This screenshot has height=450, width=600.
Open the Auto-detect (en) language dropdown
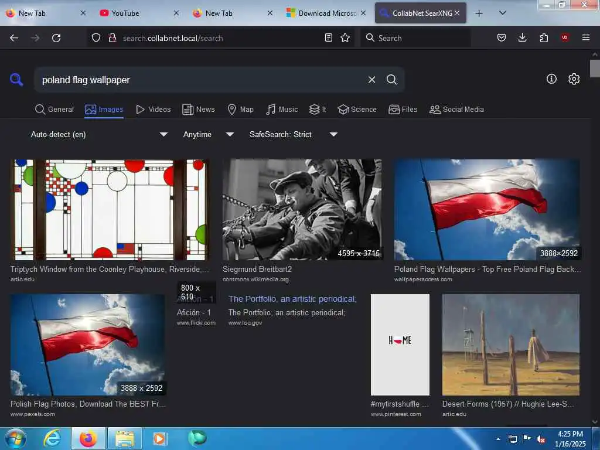[98, 134]
